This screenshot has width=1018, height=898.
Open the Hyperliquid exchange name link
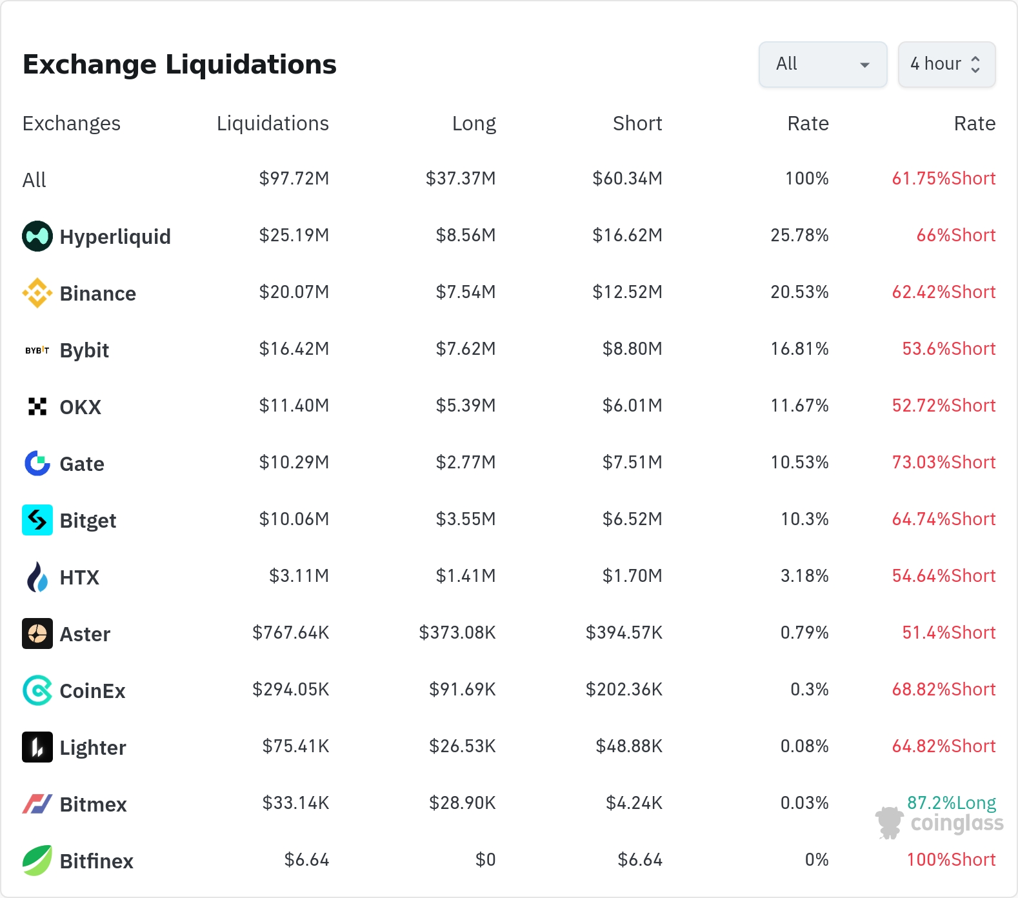[x=115, y=237]
